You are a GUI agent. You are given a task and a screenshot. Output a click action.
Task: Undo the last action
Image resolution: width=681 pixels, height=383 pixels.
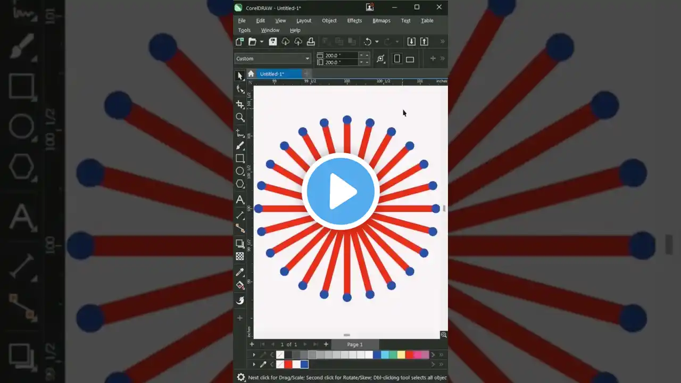[x=368, y=41]
